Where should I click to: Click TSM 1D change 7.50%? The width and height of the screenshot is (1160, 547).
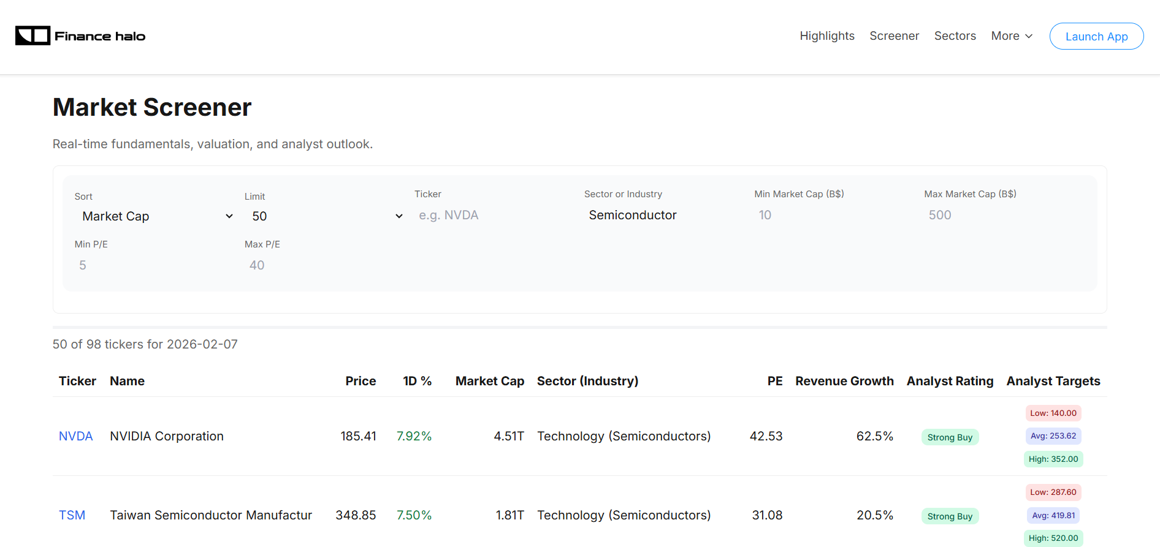(414, 515)
